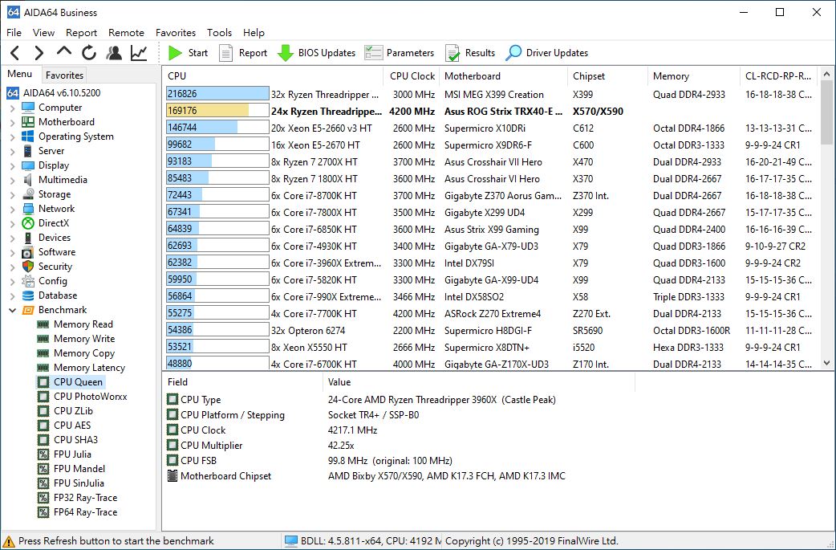Viewport: 836px width, 550px height.
Task: Expand the Multimedia tree node
Action: coord(12,180)
